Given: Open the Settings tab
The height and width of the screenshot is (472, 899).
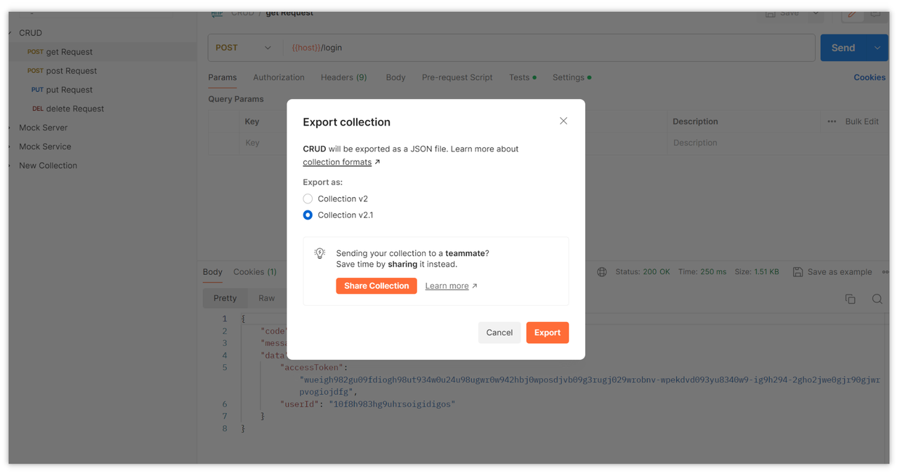Looking at the screenshot, I should 572,78.
